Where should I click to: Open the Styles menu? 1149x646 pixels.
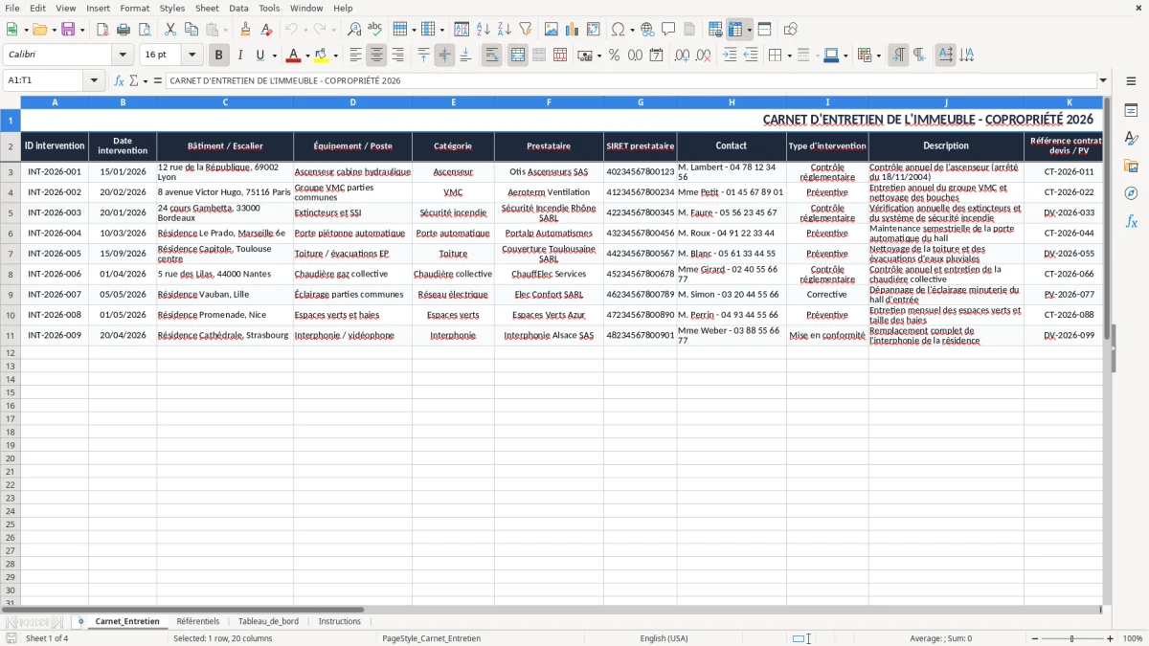(172, 8)
